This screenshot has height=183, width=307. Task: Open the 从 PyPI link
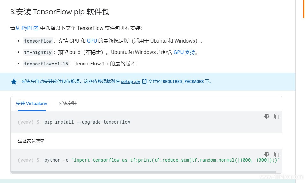click(x=24, y=28)
